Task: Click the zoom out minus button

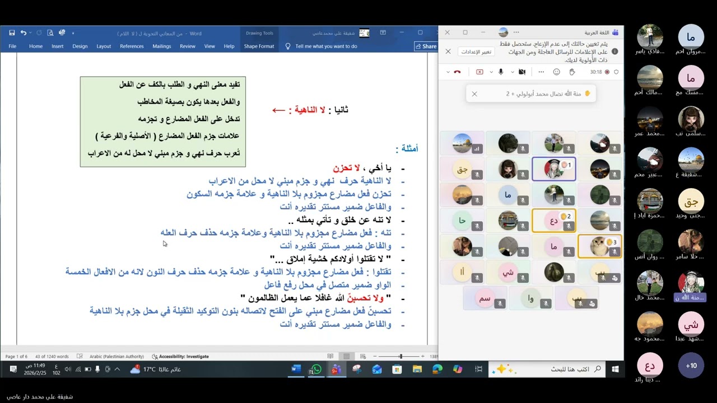Action: (375, 357)
